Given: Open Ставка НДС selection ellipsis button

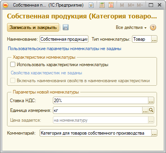Looking at the screenshot, I should click(x=151, y=101).
